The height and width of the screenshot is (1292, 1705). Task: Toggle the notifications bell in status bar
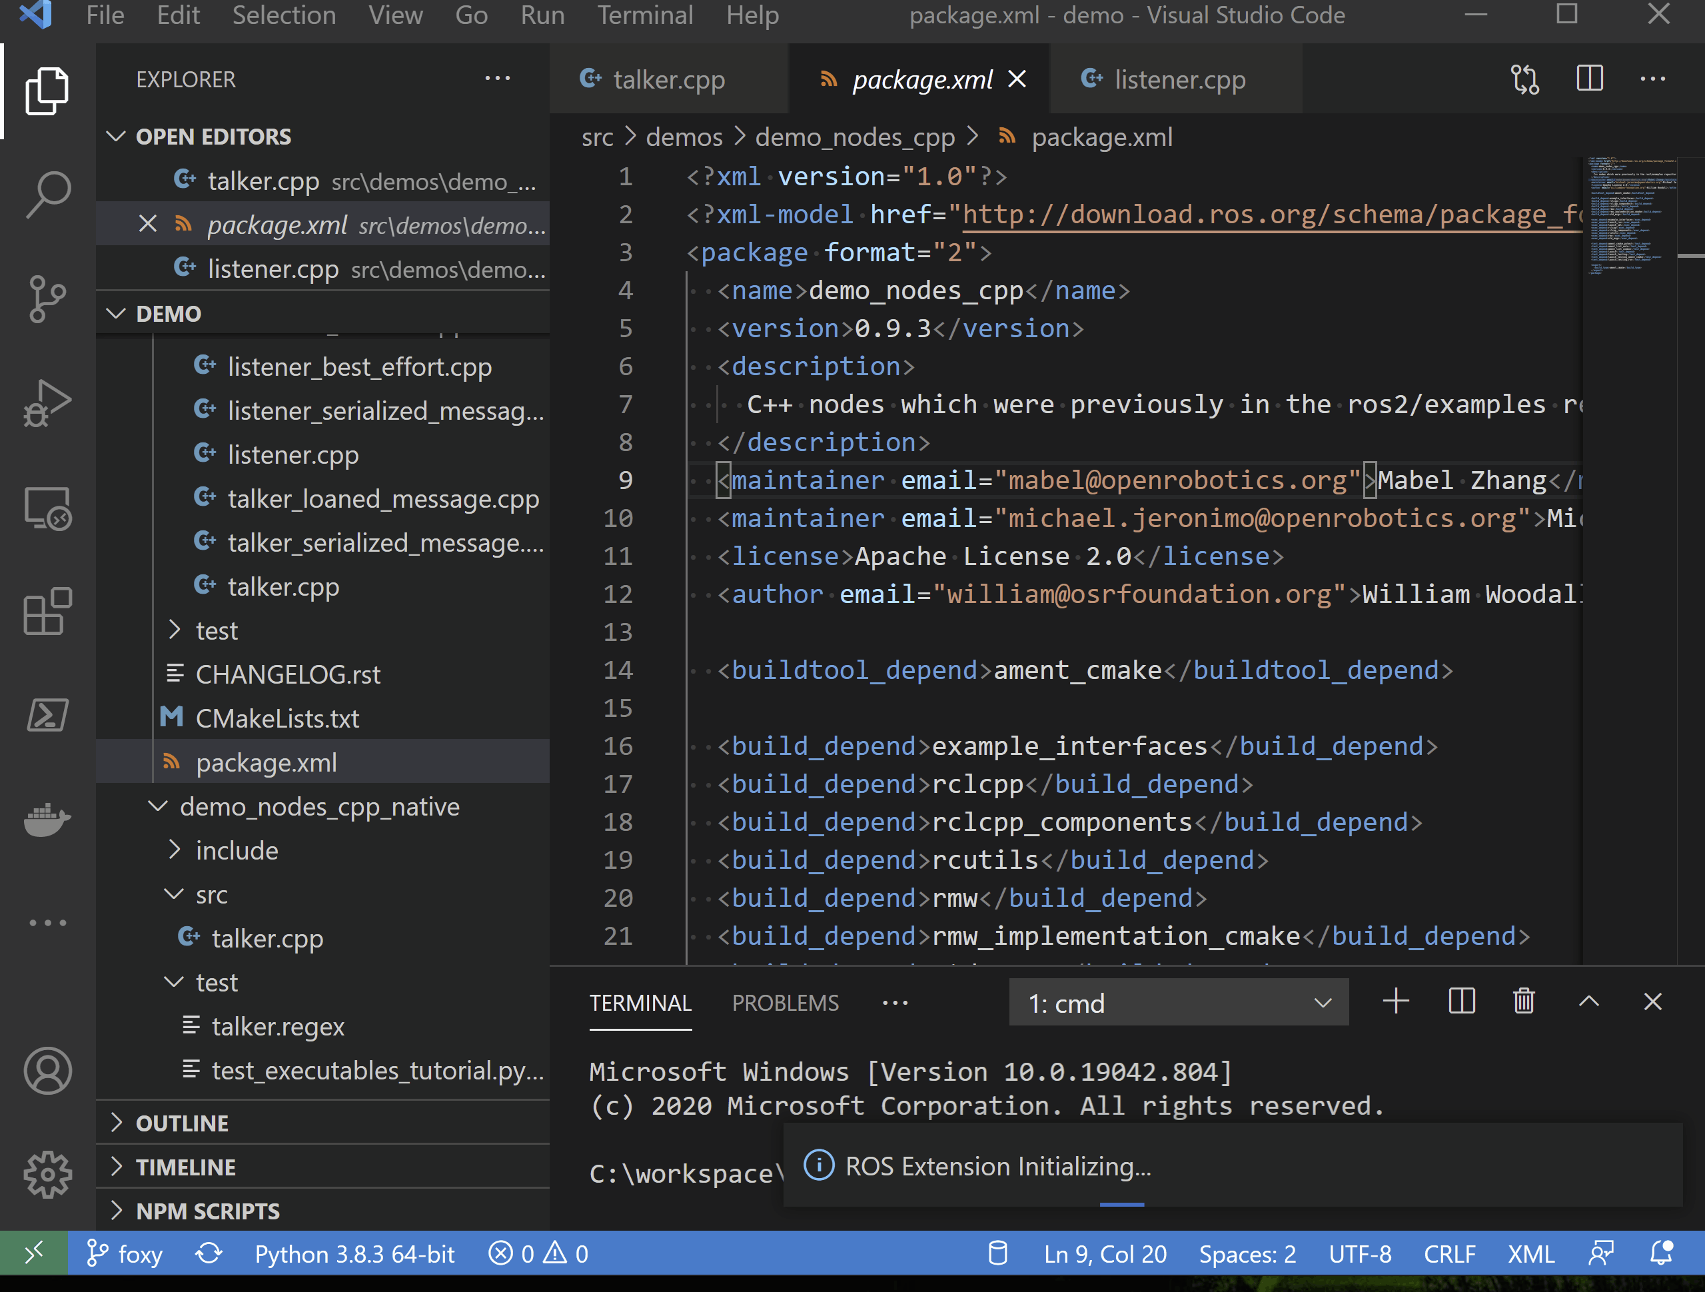coord(1661,1253)
